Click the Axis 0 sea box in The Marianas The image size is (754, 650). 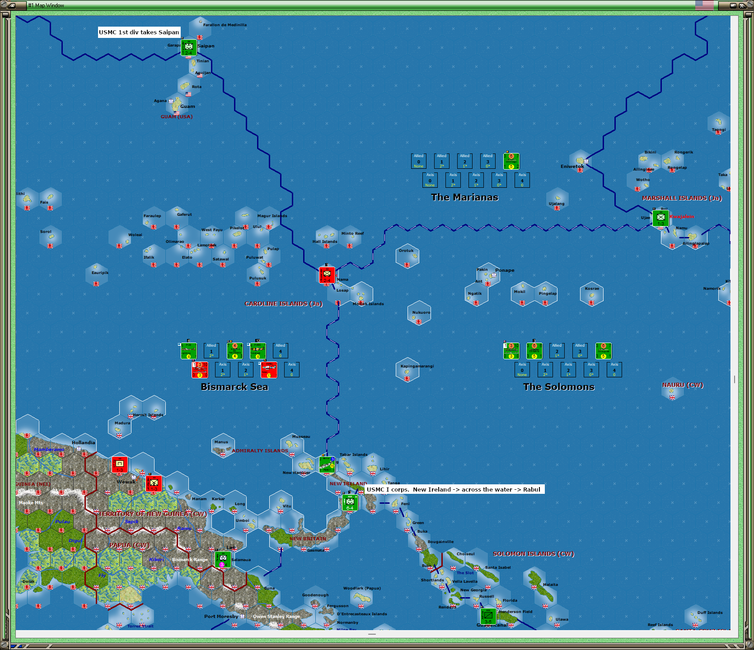[x=430, y=180]
